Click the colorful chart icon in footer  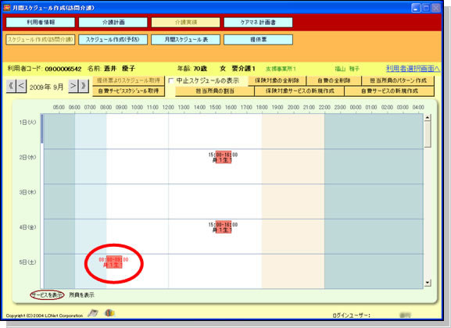[x=109, y=312]
